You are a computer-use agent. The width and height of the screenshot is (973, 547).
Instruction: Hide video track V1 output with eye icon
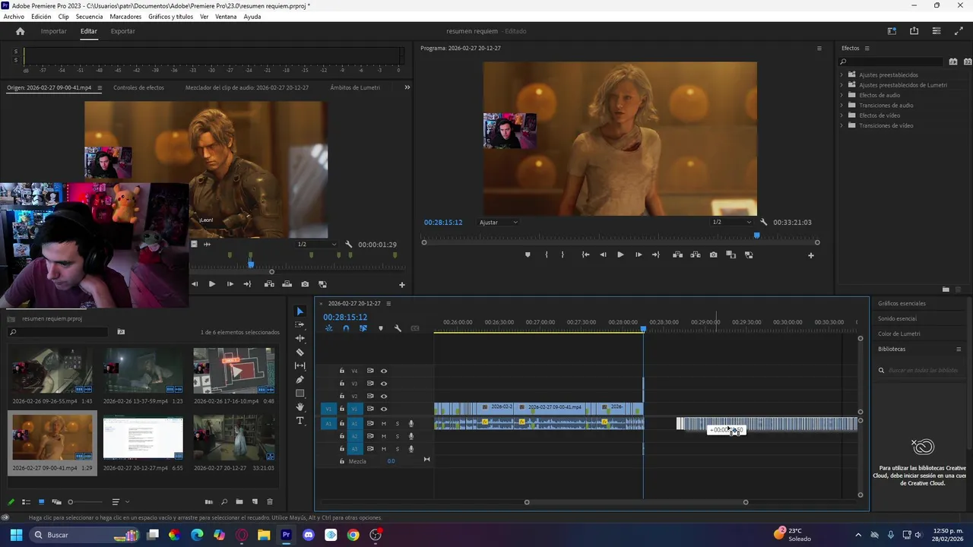coord(384,409)
